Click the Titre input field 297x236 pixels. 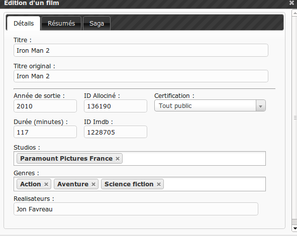[x=141, y=50]
